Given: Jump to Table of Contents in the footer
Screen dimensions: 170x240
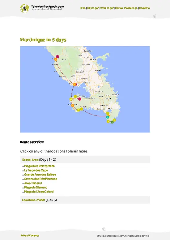Looking at the screenshot, I should click(30, 235).
